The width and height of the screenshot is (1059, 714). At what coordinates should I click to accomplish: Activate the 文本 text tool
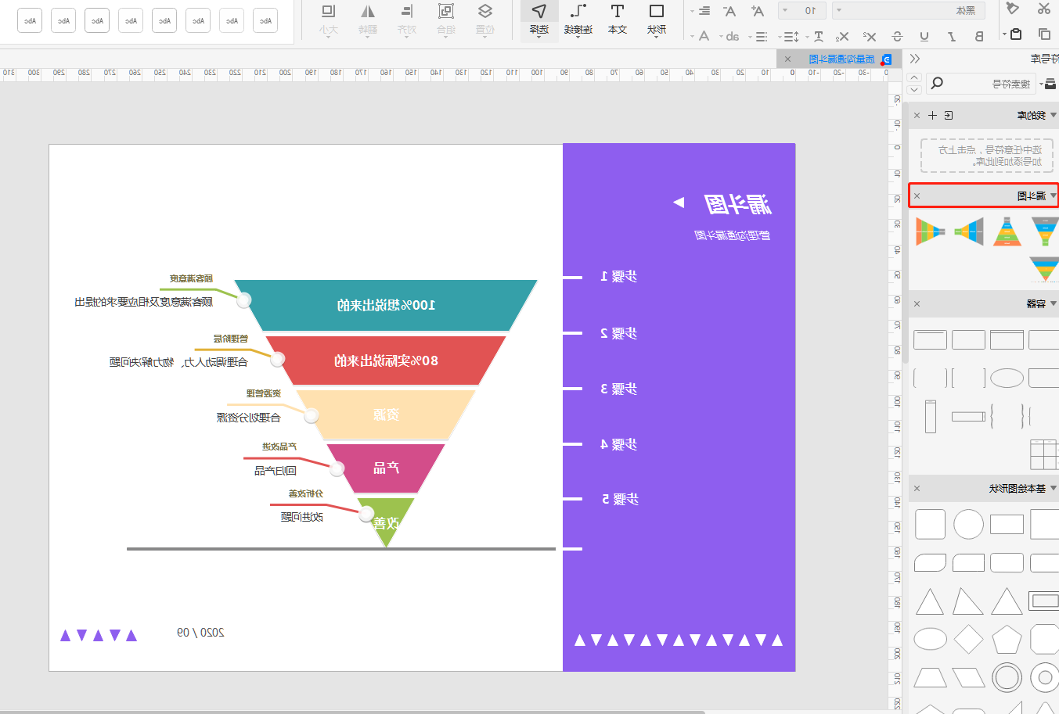[x=618, y=20]
